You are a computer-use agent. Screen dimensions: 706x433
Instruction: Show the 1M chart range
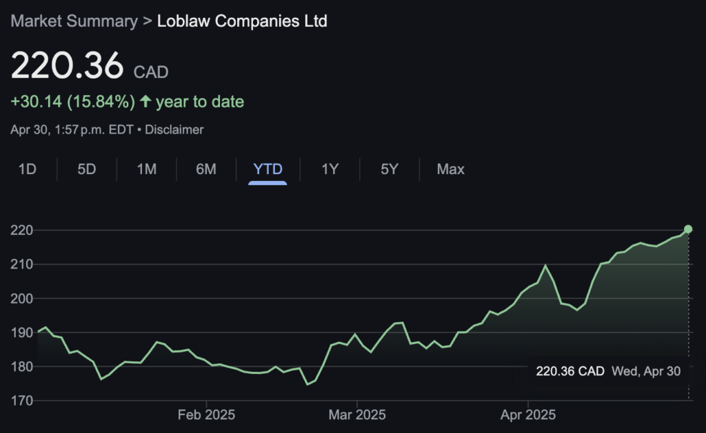click(146, 169)
